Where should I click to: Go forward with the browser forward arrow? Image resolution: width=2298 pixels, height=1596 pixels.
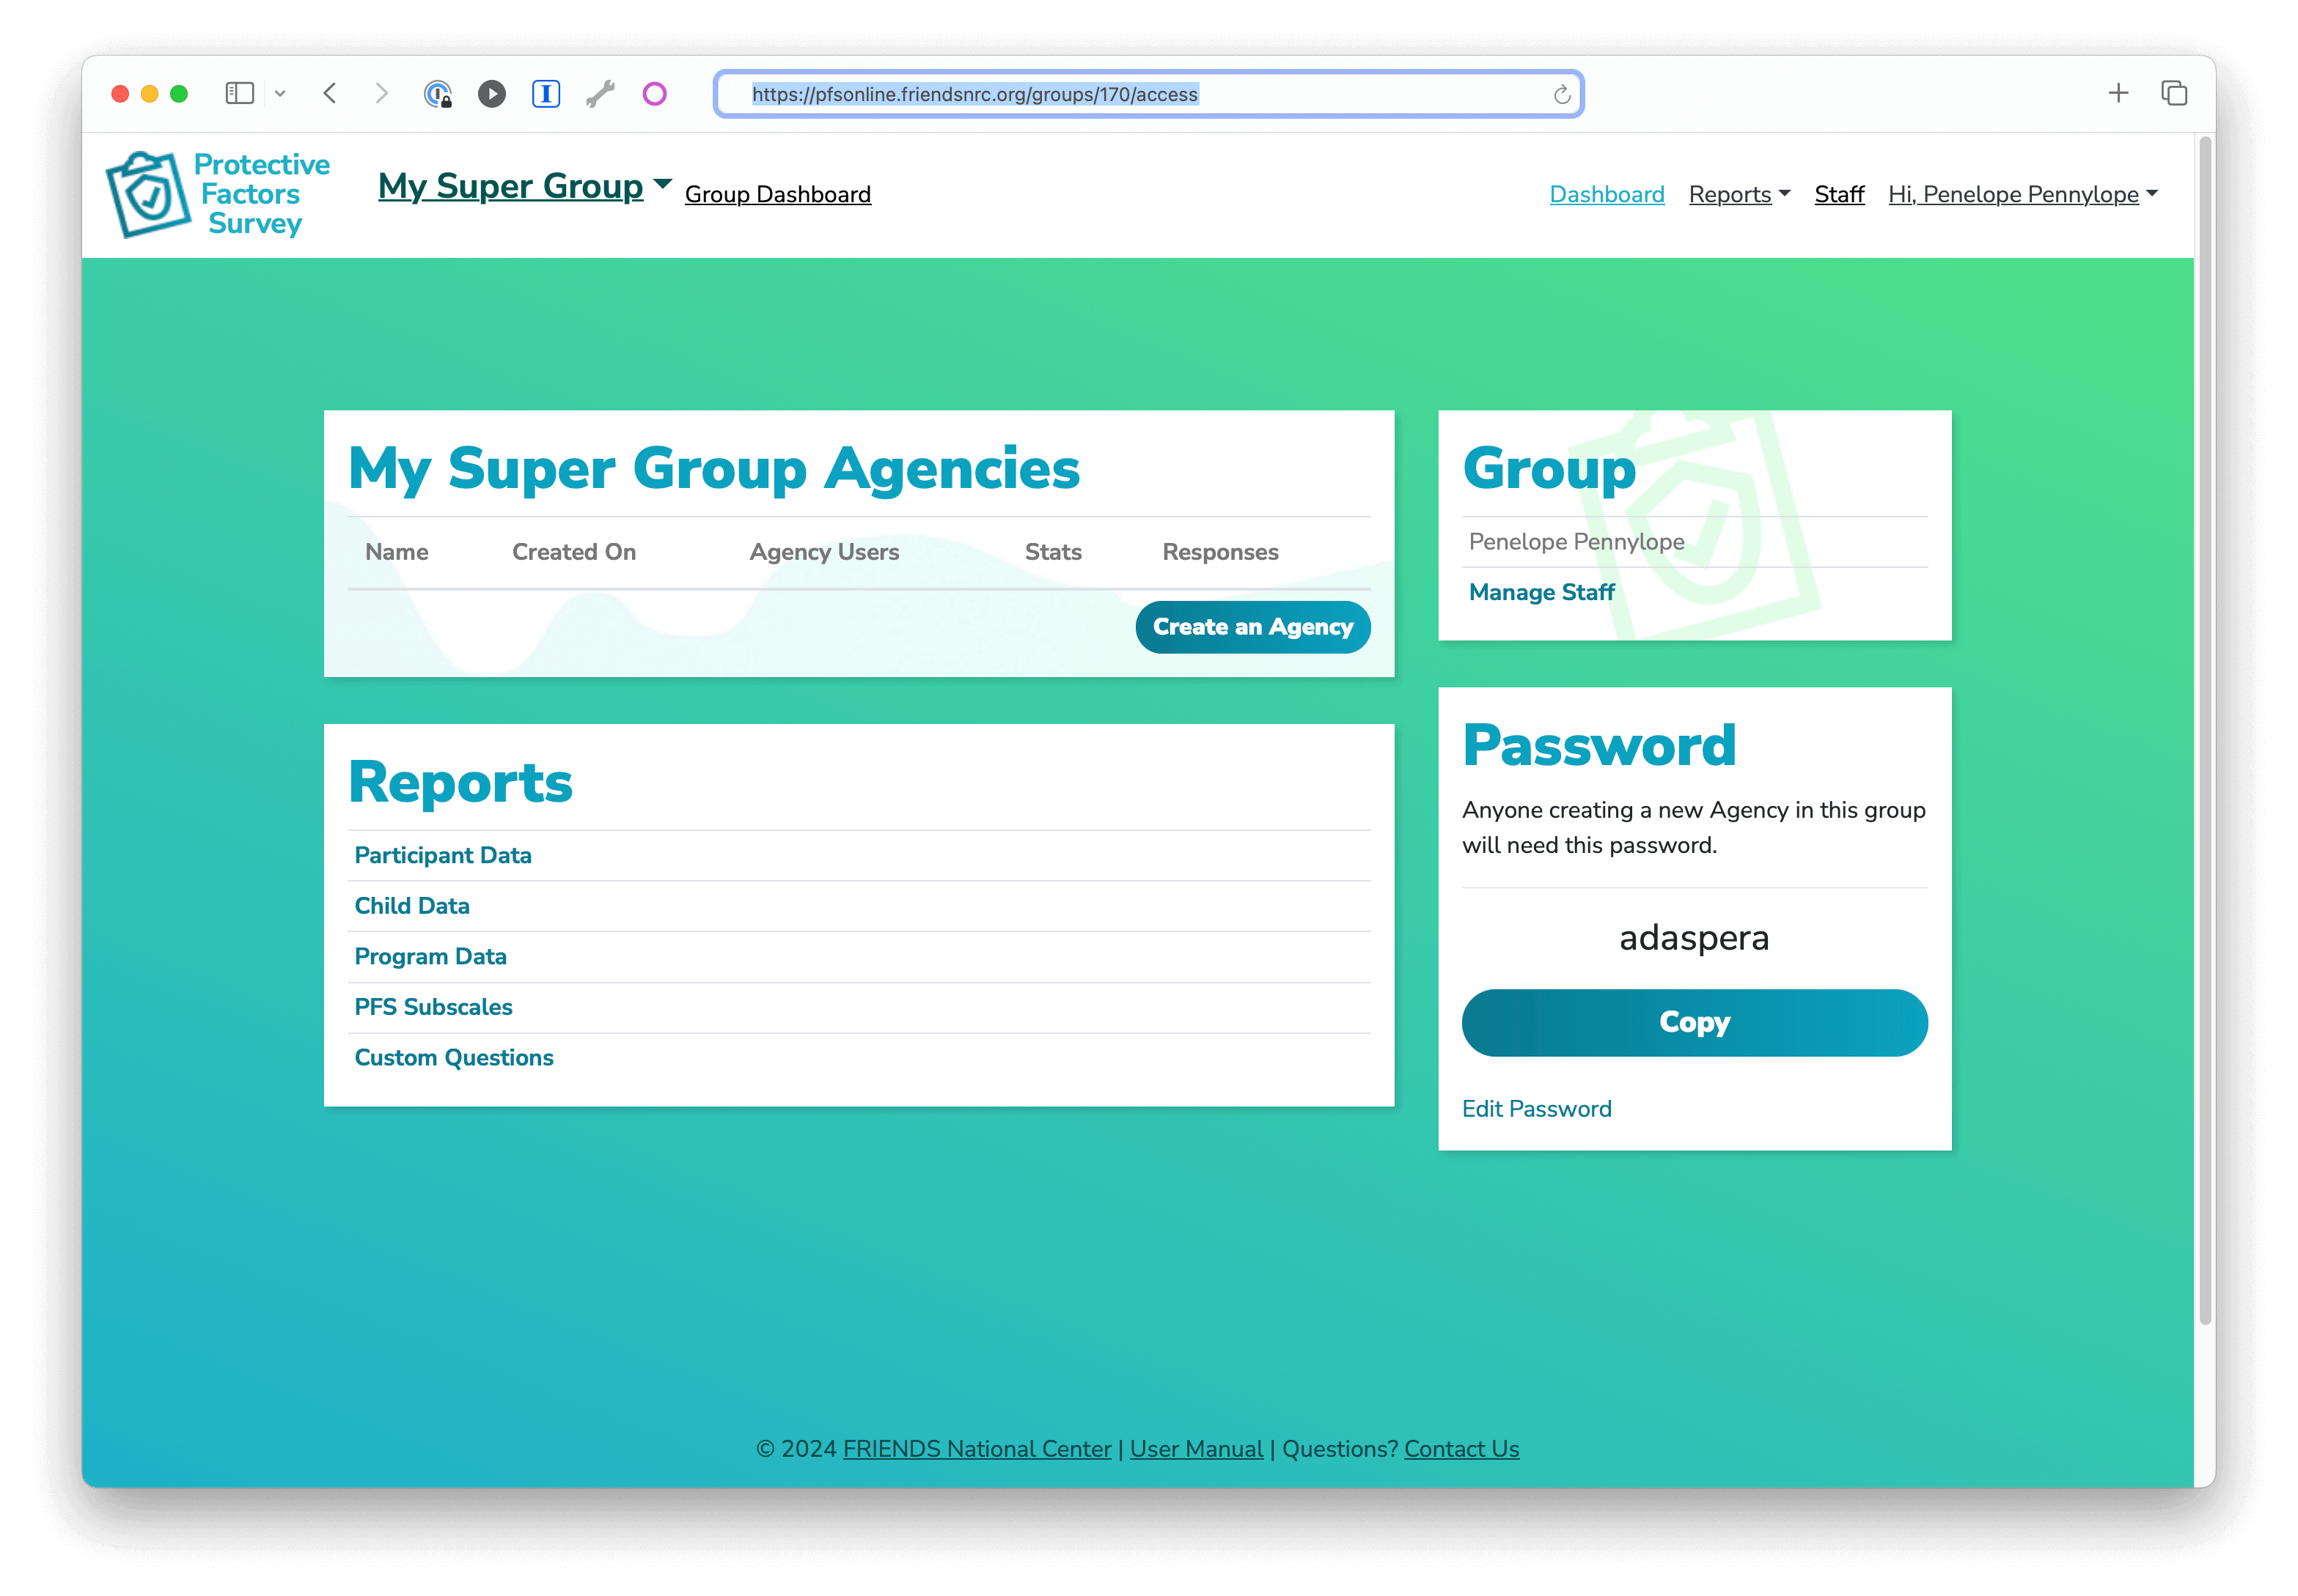pyautogui.click(x=381, y=93)
